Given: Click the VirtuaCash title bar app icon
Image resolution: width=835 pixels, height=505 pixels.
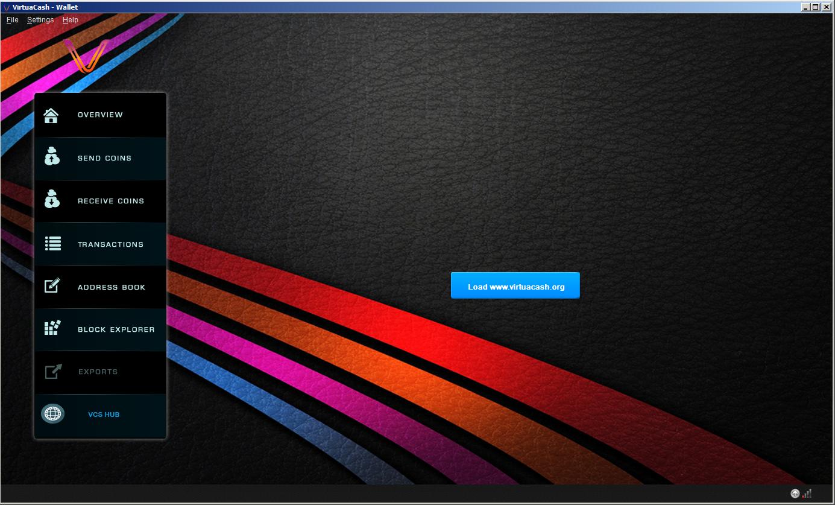Looking at the screenshot, I should click(x=6, y=7).
